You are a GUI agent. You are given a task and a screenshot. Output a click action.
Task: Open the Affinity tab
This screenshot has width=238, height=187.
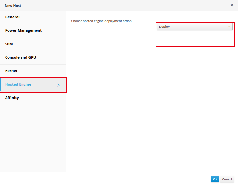(33, 98)
